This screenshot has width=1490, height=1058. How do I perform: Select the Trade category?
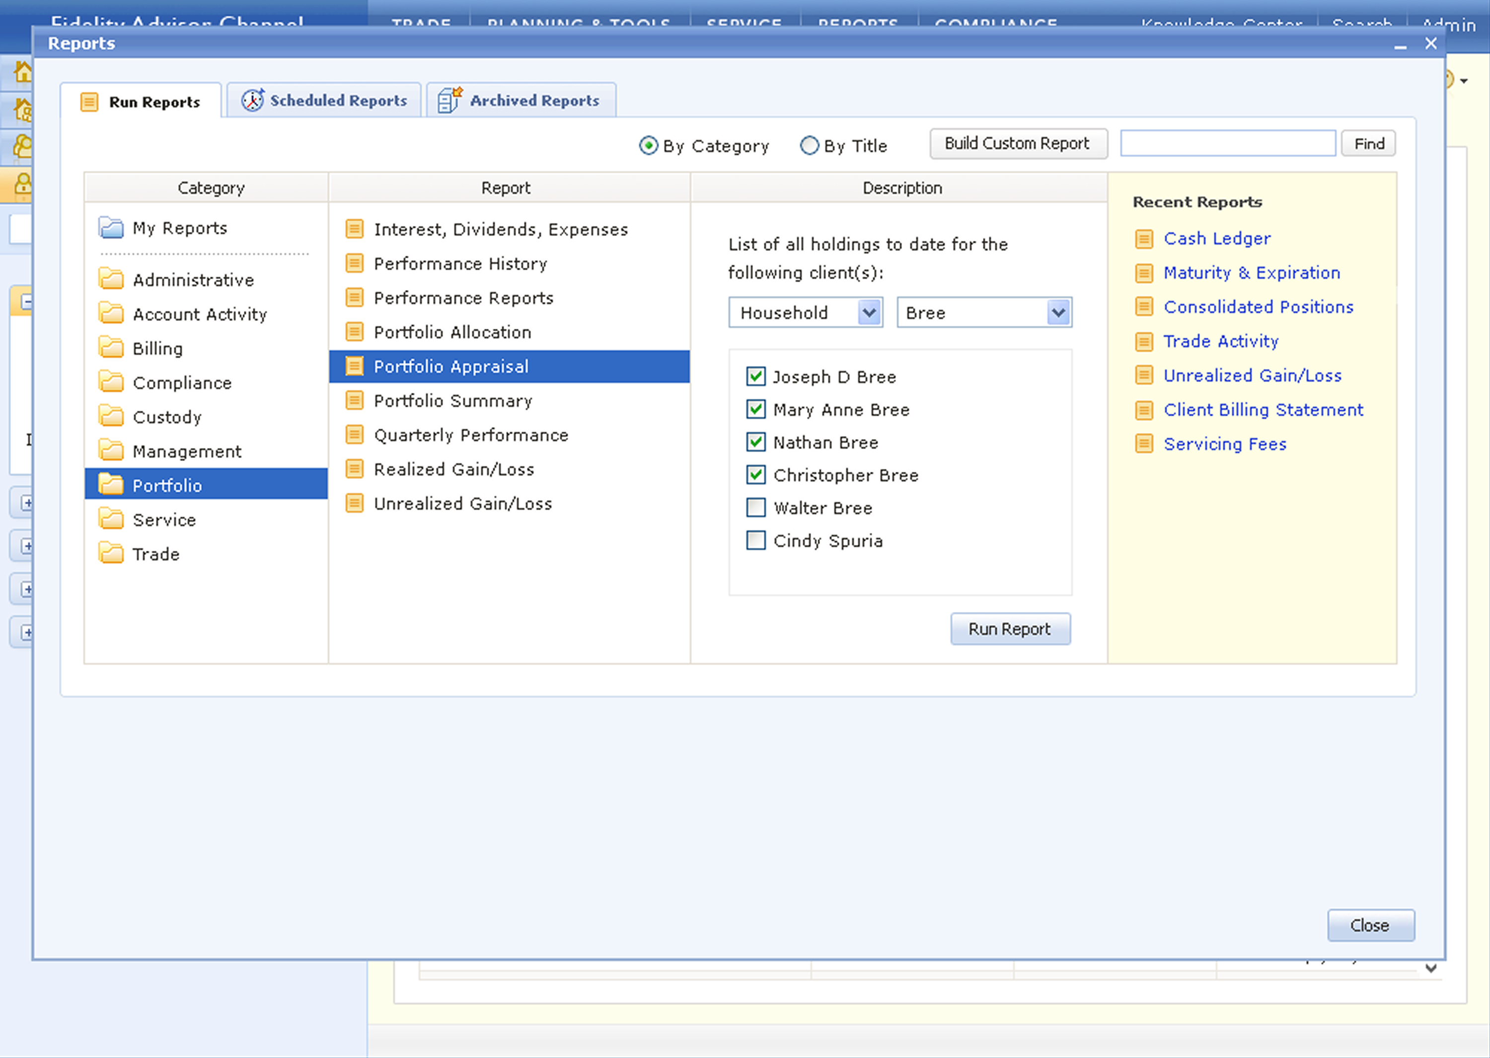coord(155,554)
